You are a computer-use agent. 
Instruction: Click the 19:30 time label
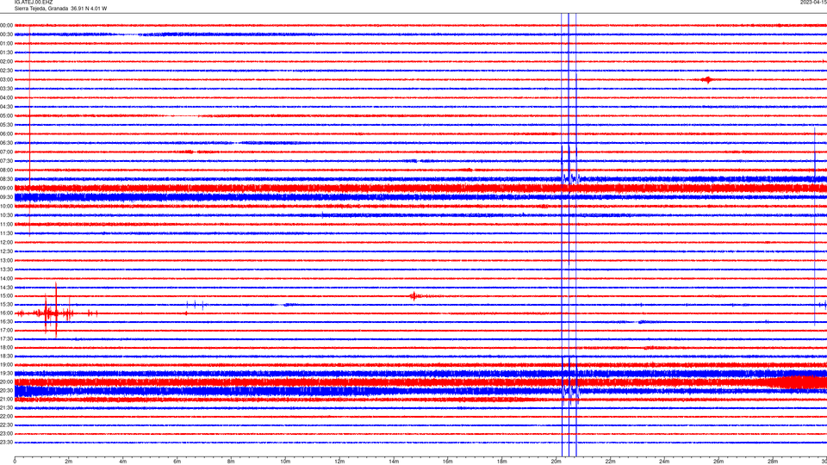click(x=6, y=373)
